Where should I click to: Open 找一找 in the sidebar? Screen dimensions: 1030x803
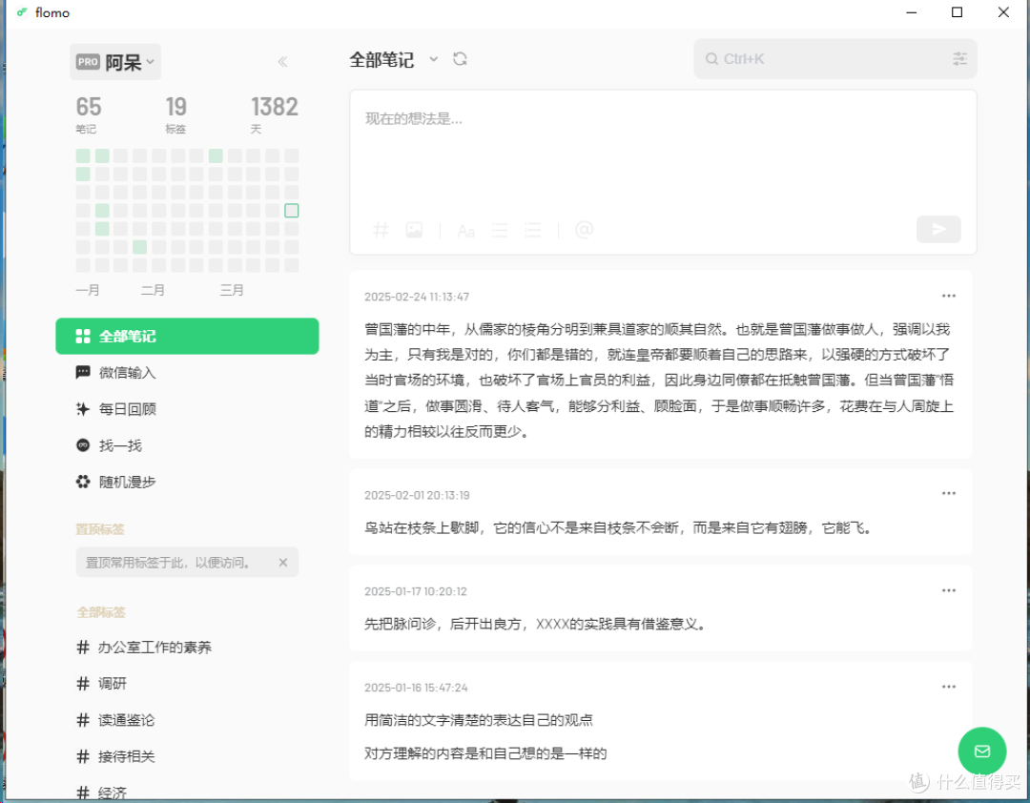pyautogui.click(x=187, y=445)
